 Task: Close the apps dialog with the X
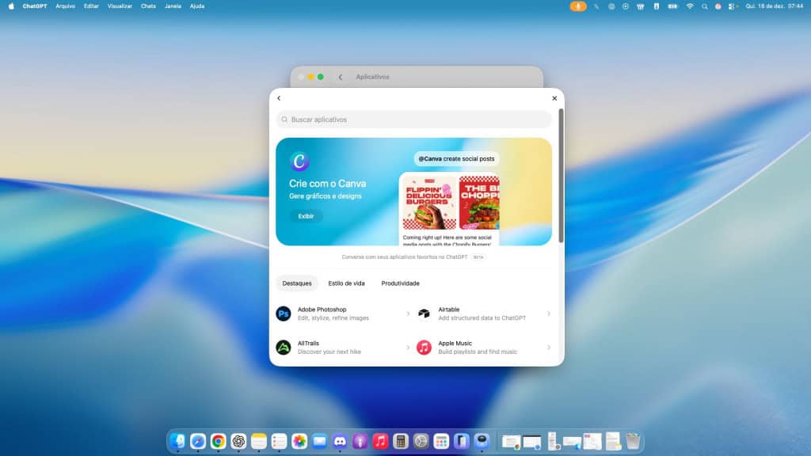coord(554,98)
